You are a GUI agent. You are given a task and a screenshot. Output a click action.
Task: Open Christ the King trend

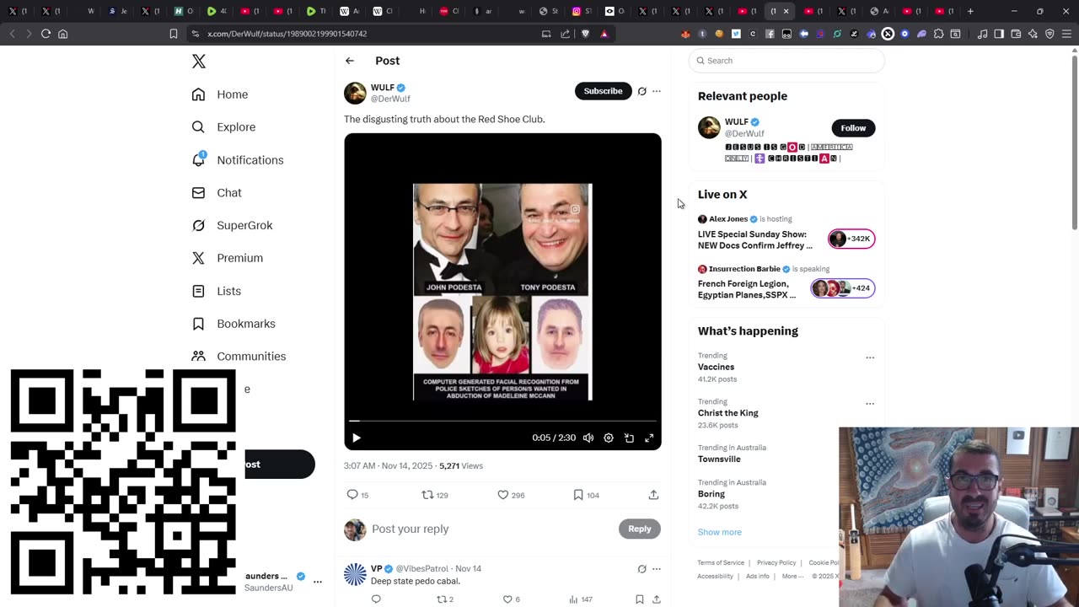[727, 413]
